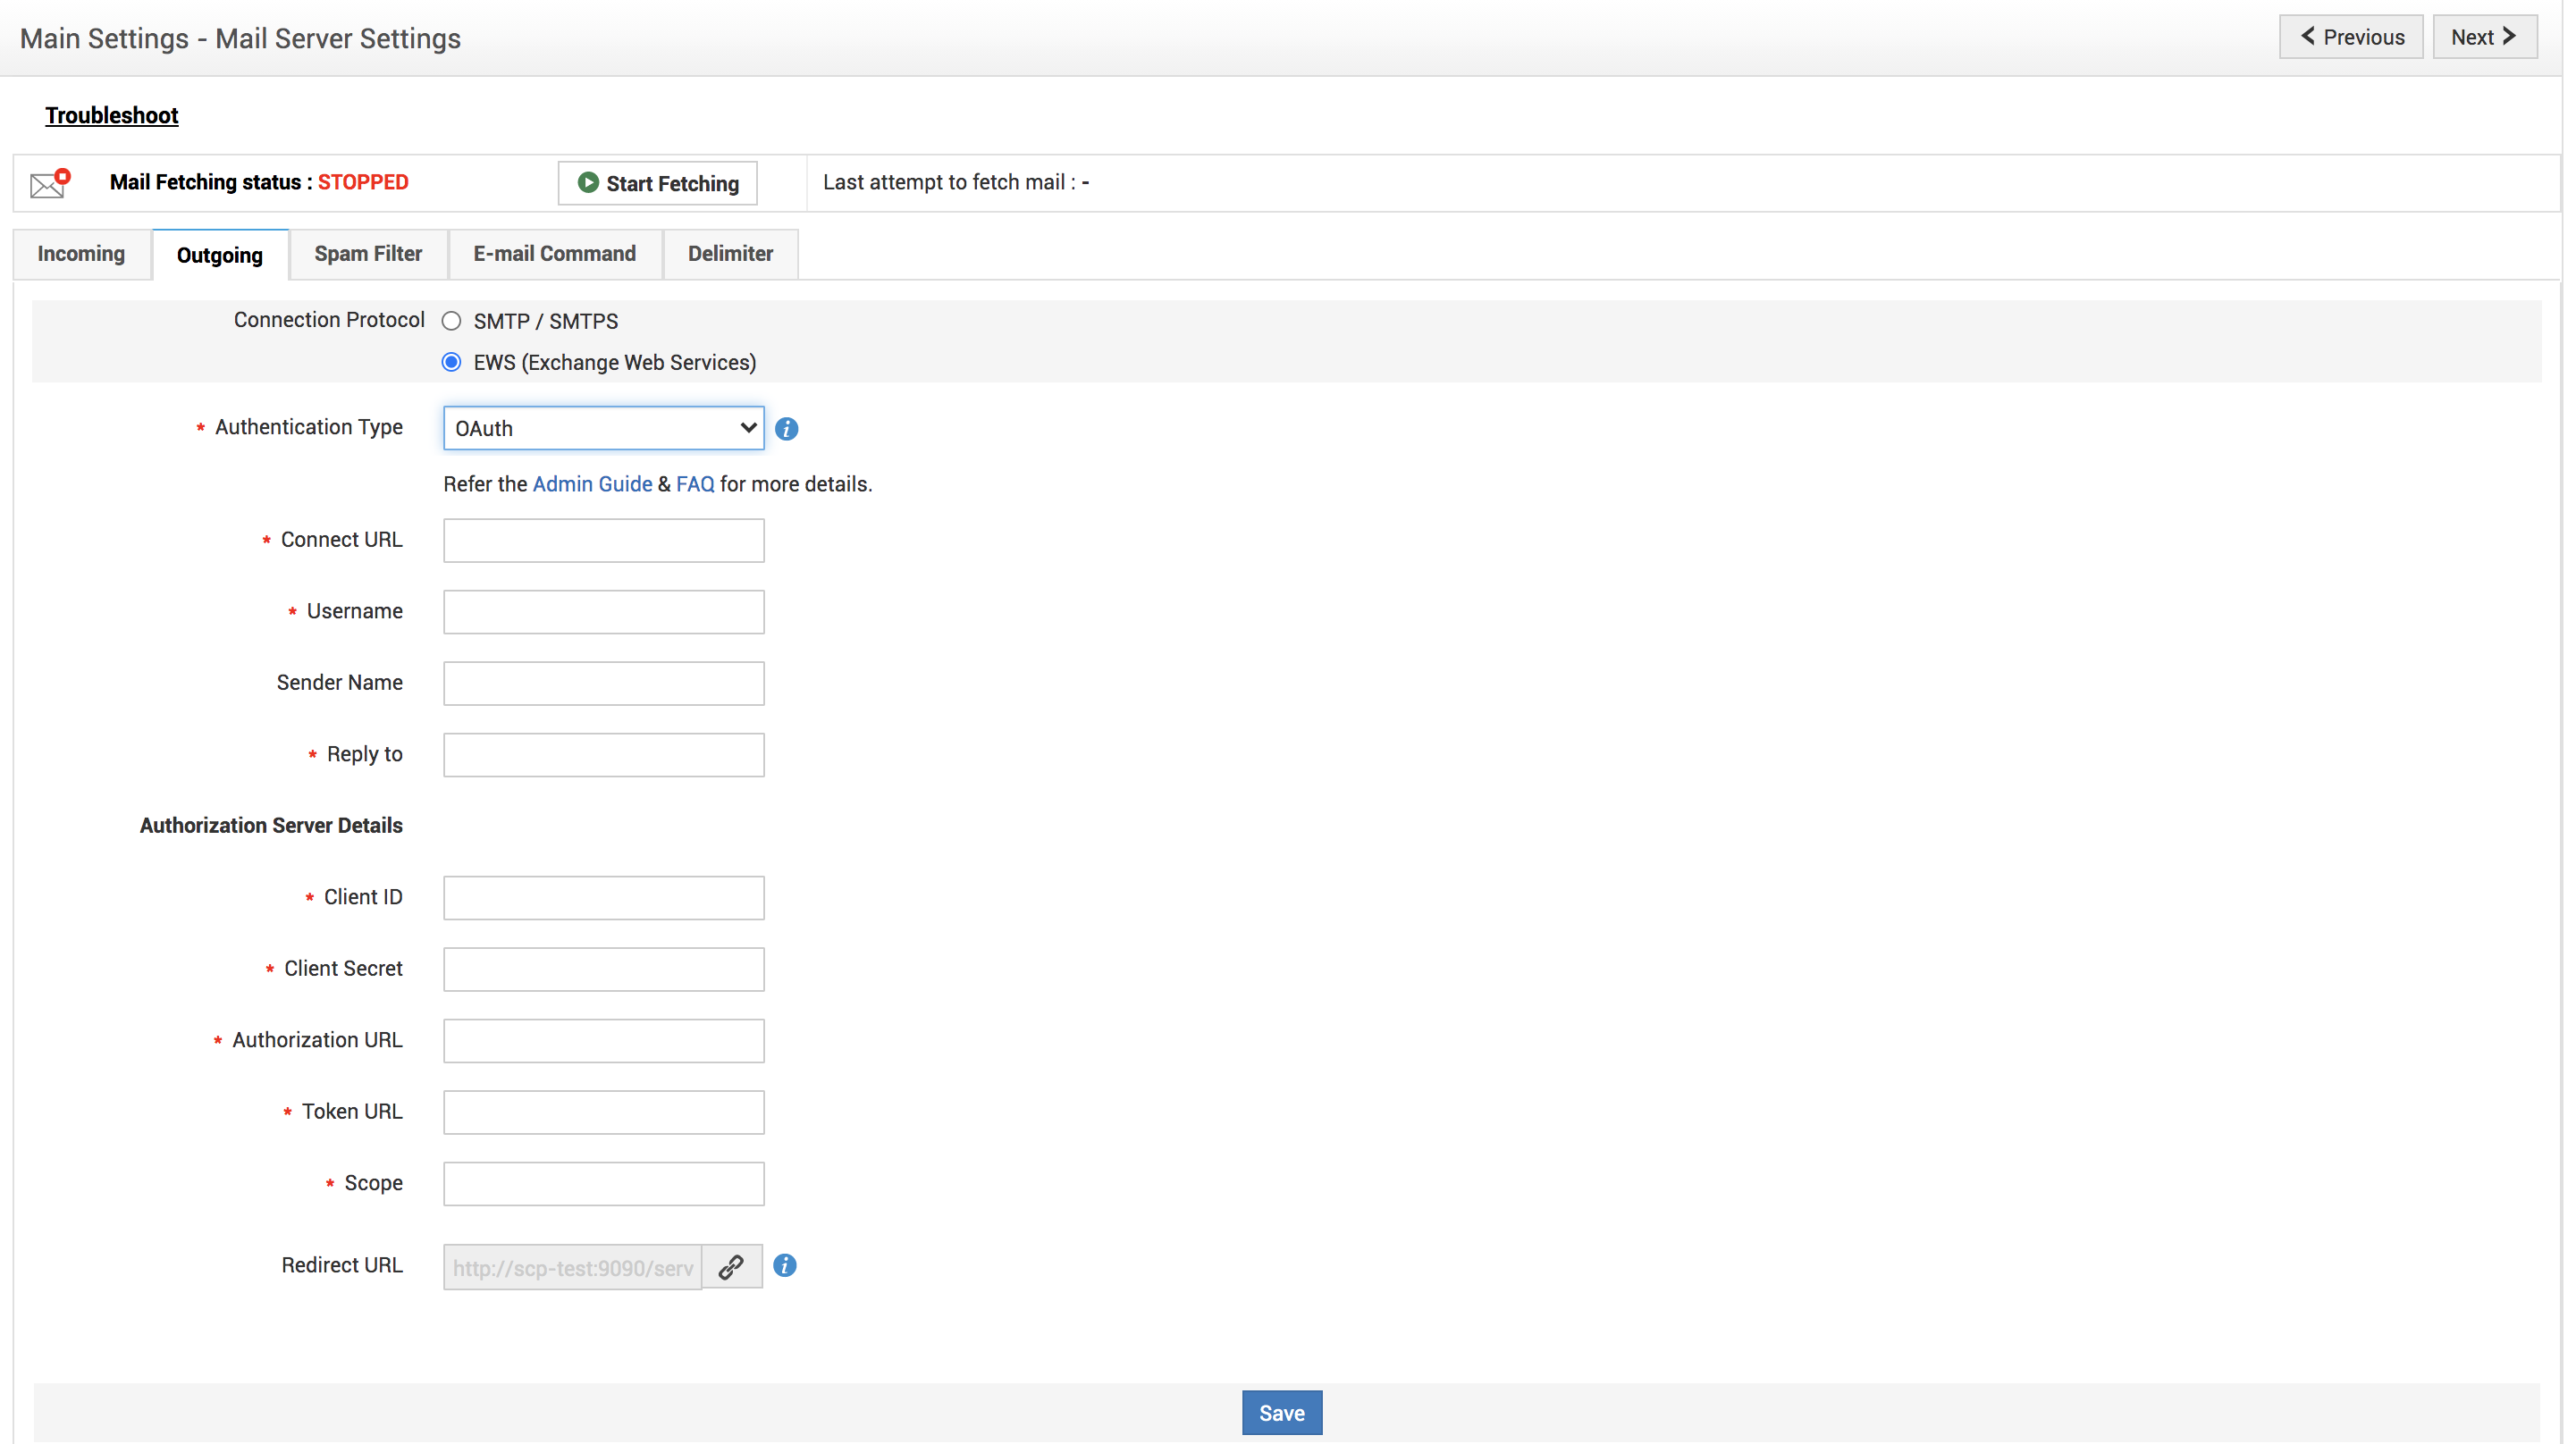This screenshot has width=2576, height=1444.
Task: Go to the Next settings page
Action: [2483, 37]
